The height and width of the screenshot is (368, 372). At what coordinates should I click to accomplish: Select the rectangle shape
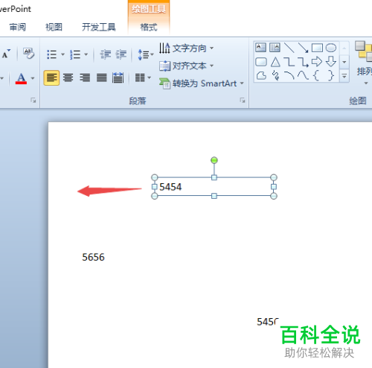pos(317,48)
